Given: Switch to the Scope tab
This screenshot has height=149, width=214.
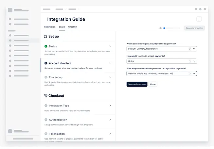Looking at the screenshot, I should pos(62,27).
